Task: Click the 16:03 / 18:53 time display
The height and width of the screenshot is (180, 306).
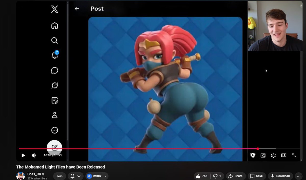Action: [53, 155]
